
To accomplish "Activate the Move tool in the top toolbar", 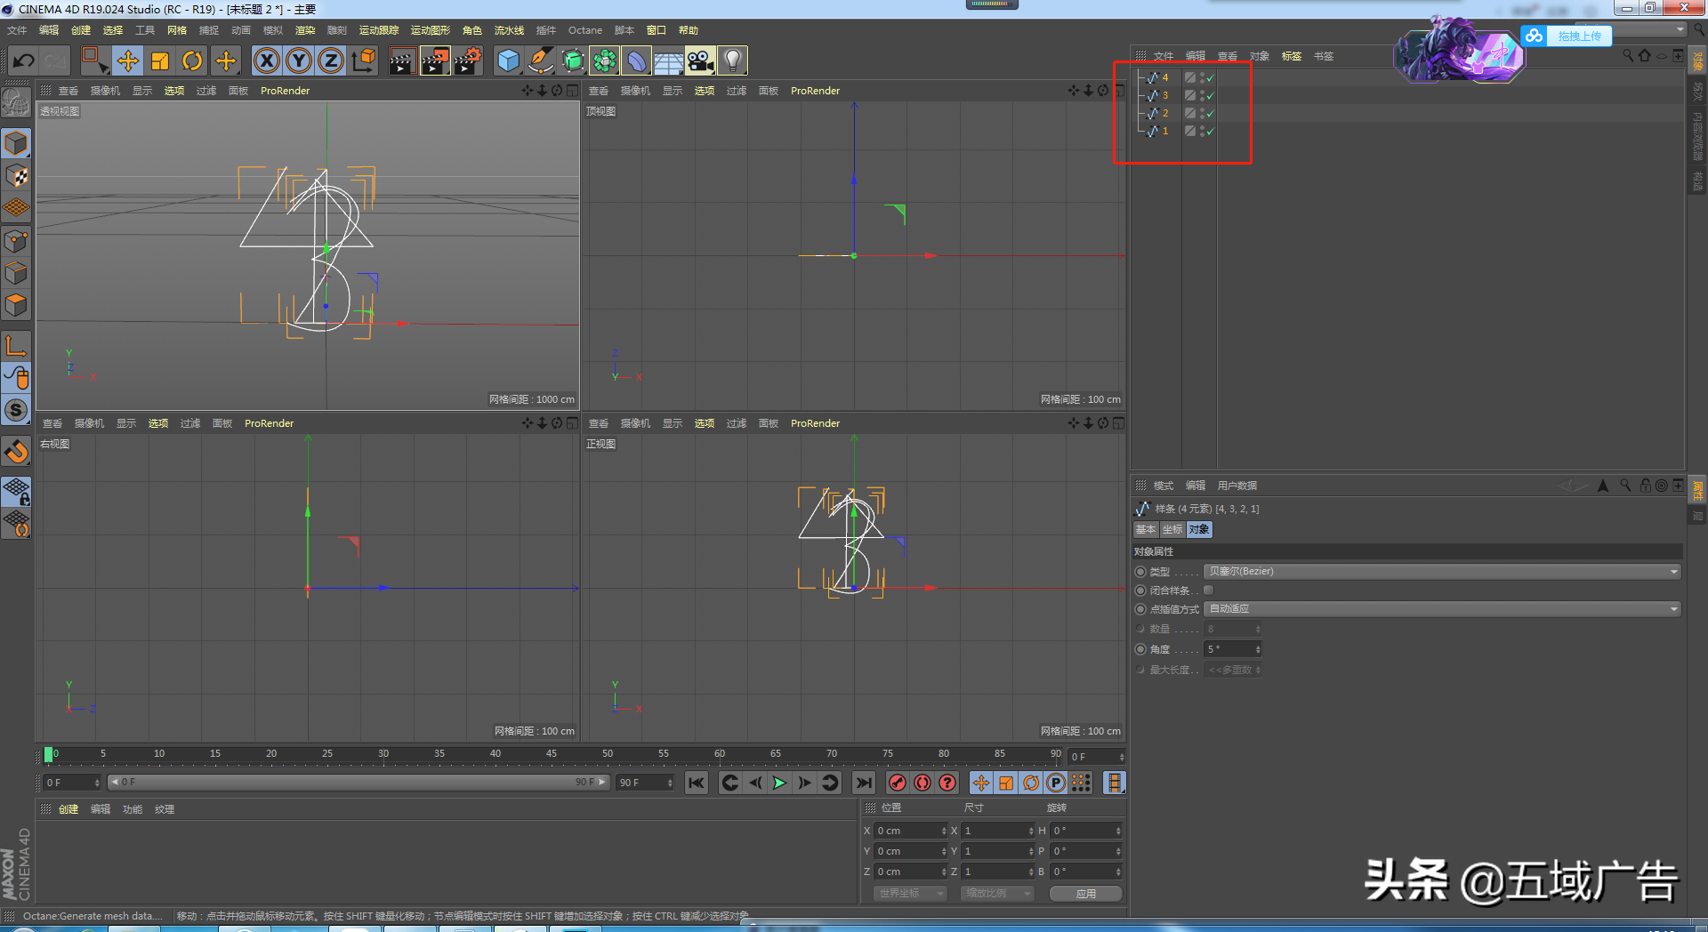I will click(x=128, y=60).
